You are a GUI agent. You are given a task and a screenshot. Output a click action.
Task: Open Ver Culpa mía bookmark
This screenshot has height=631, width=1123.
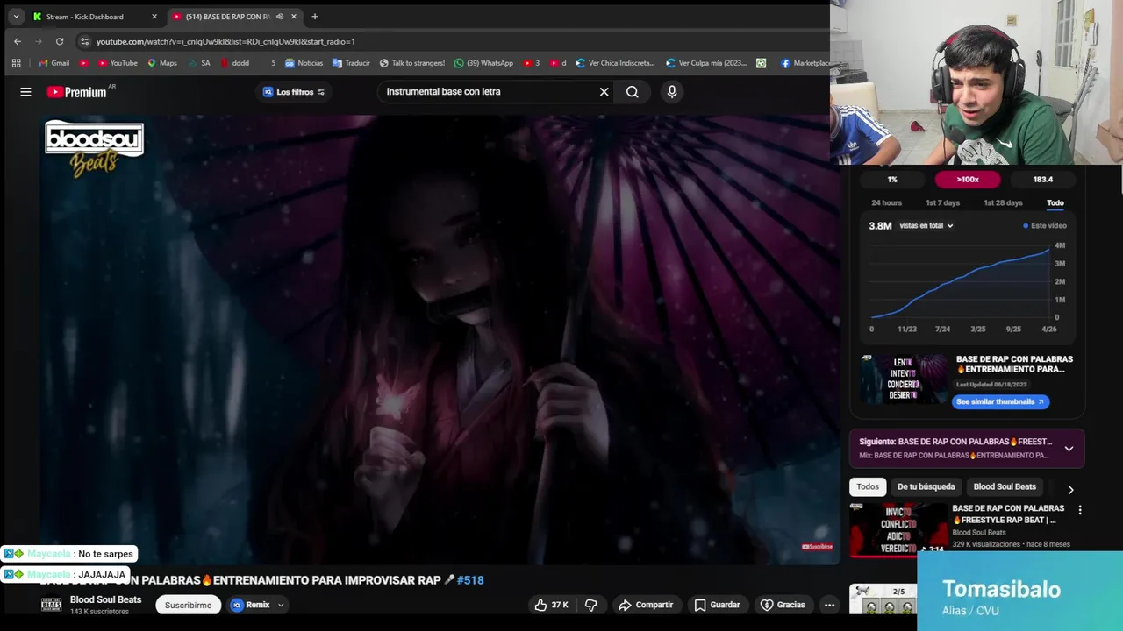pos(705,63)
